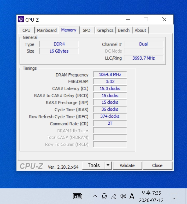Screen dimensions: 187x204
Task: Open the notification center icon
Action: click(x=174, y=196)
